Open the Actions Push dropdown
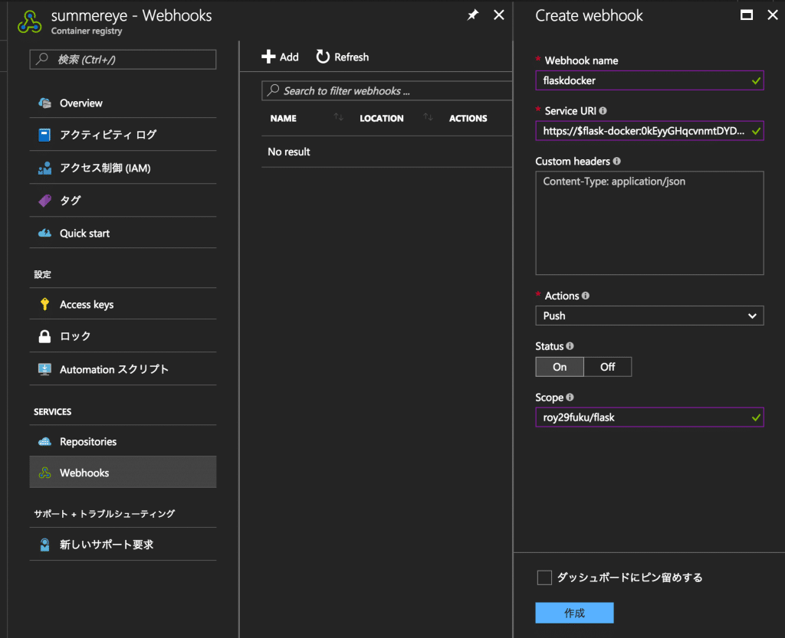Viewport: 785px width, 638px height. [x=649, y=316]
